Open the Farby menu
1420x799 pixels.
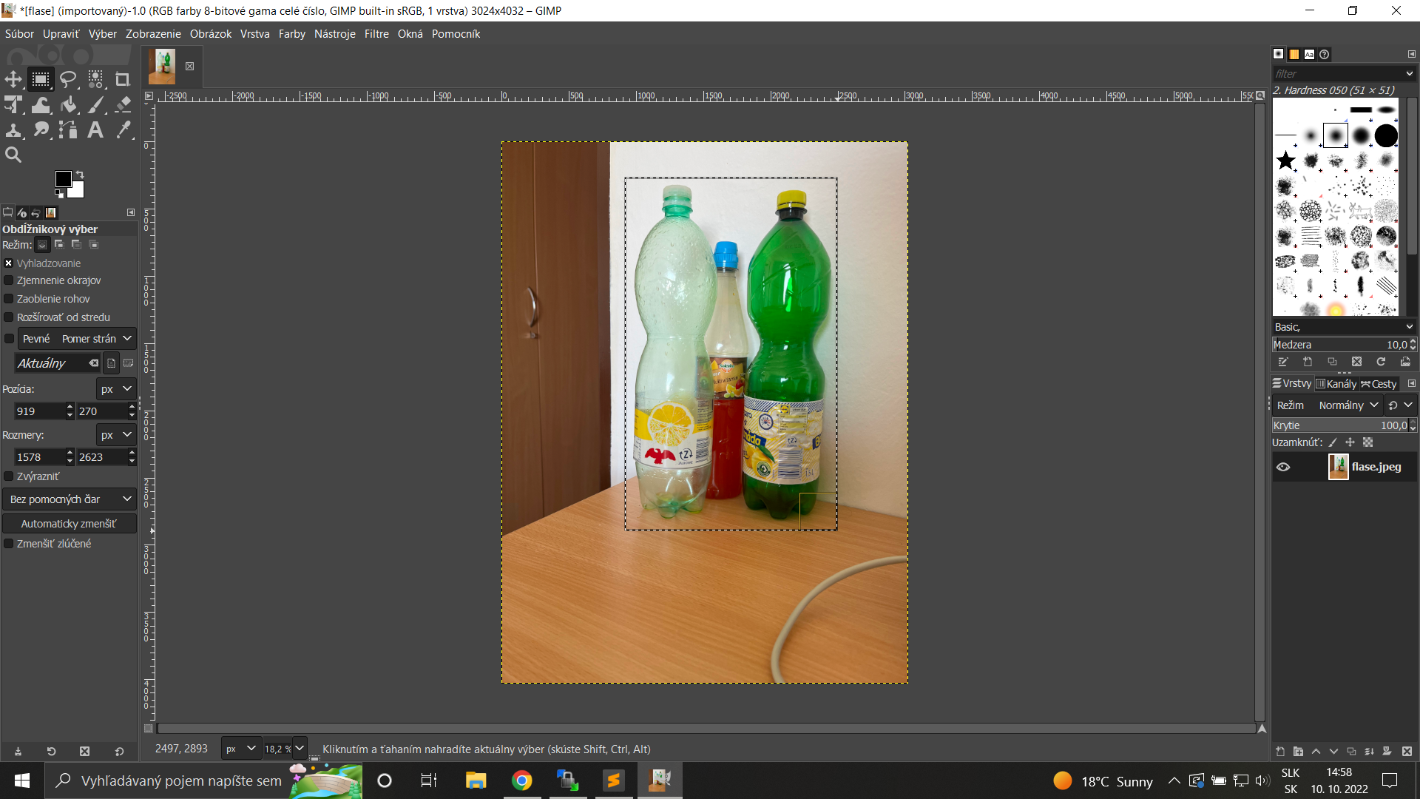[x=292, y=34]
